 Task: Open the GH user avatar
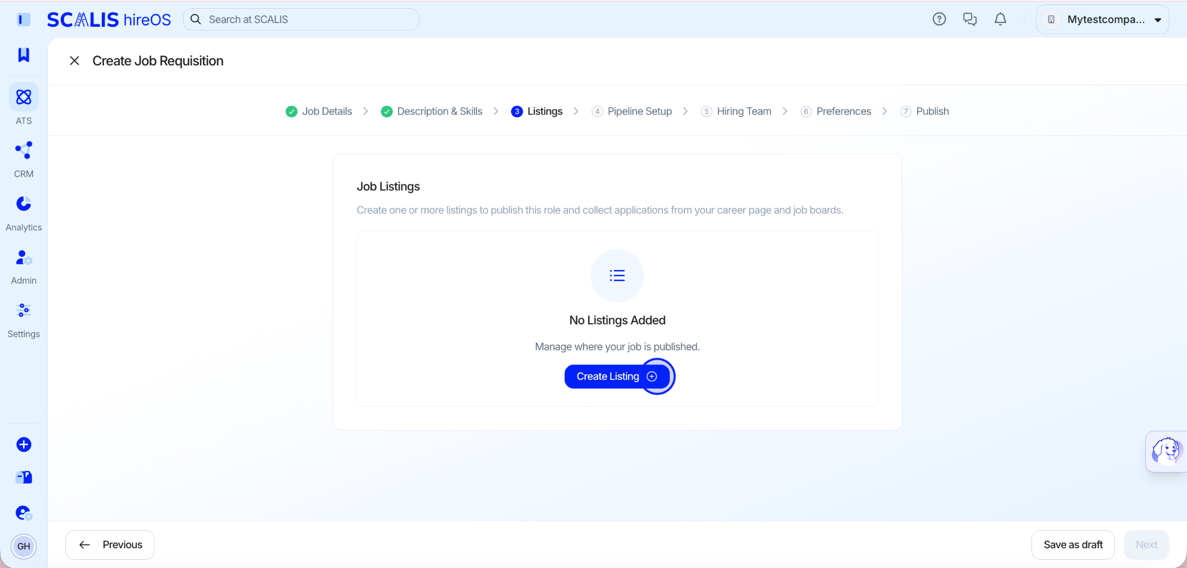(x=24, y=546)
